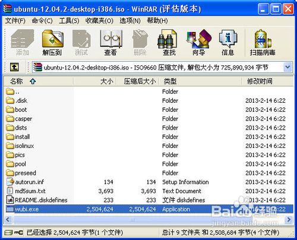The height and width of the screenshot is (240, 297).
Task: Click the archive path text in address bar
Action: pos(156,67)
